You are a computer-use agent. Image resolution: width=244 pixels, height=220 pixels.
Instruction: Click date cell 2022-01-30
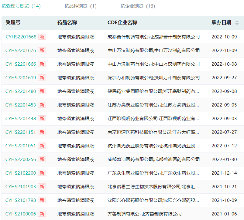click(x=224, y=159)
